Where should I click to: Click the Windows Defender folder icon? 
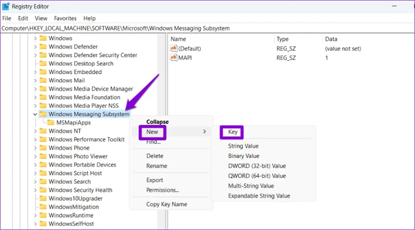coord(43,47)
